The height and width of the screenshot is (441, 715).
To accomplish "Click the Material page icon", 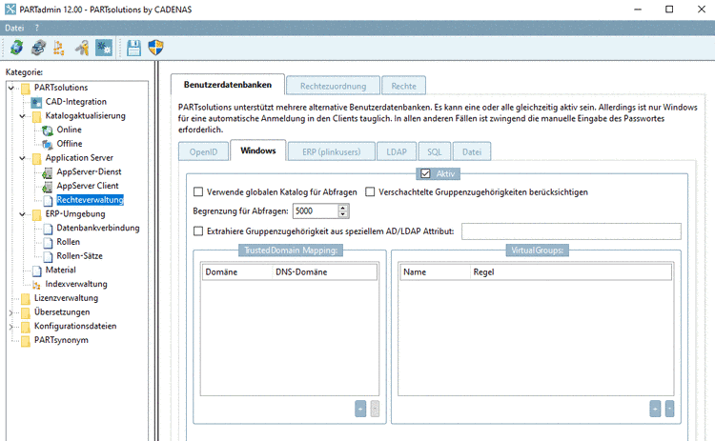I will tap(37, 271).
